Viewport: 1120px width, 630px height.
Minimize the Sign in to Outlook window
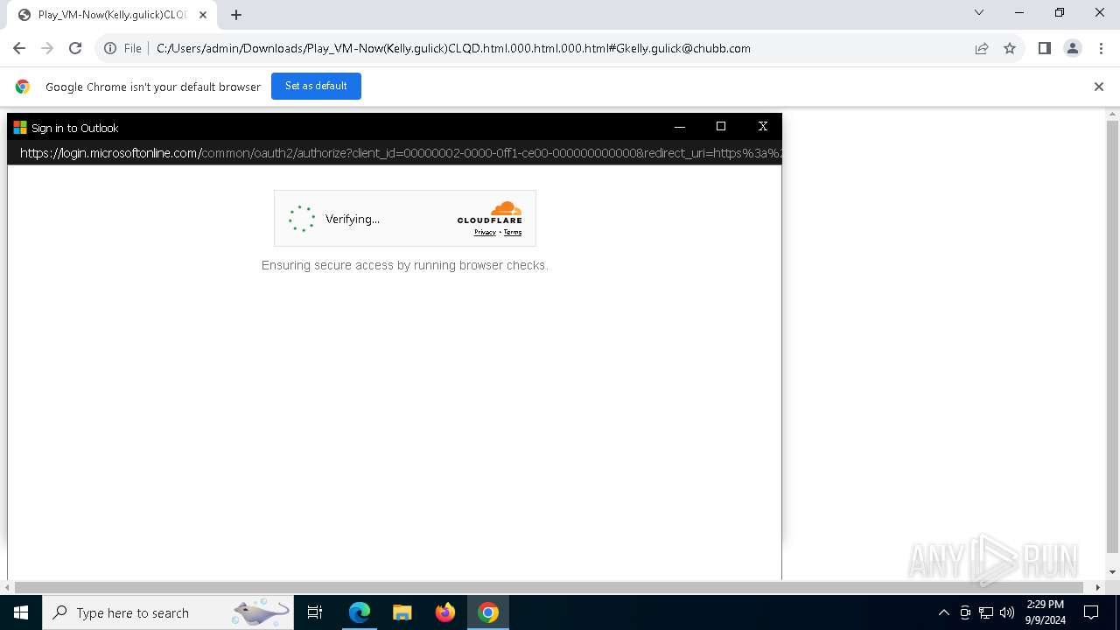point(680,127)
